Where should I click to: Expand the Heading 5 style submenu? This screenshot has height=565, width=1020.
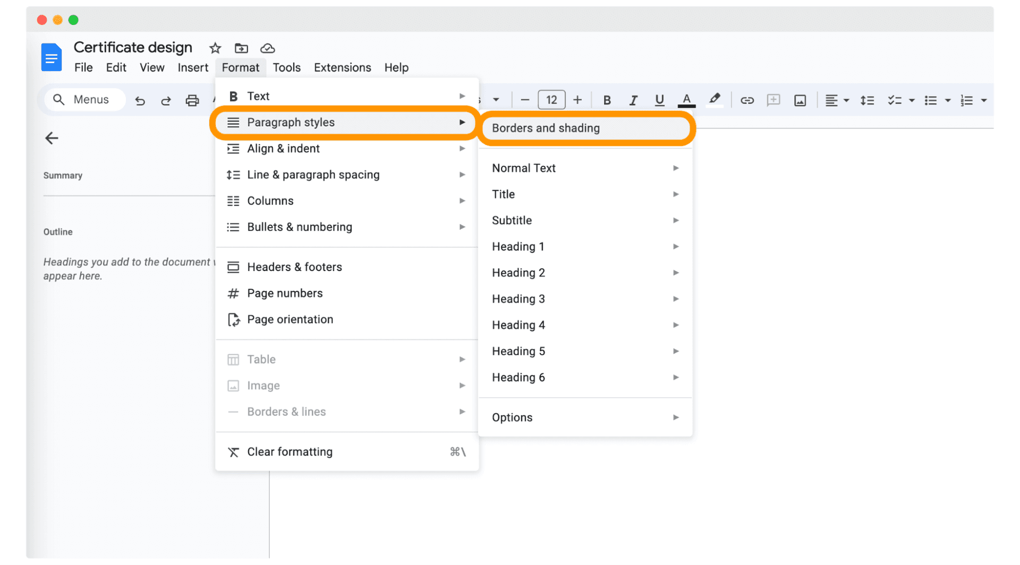click(585, 351)
